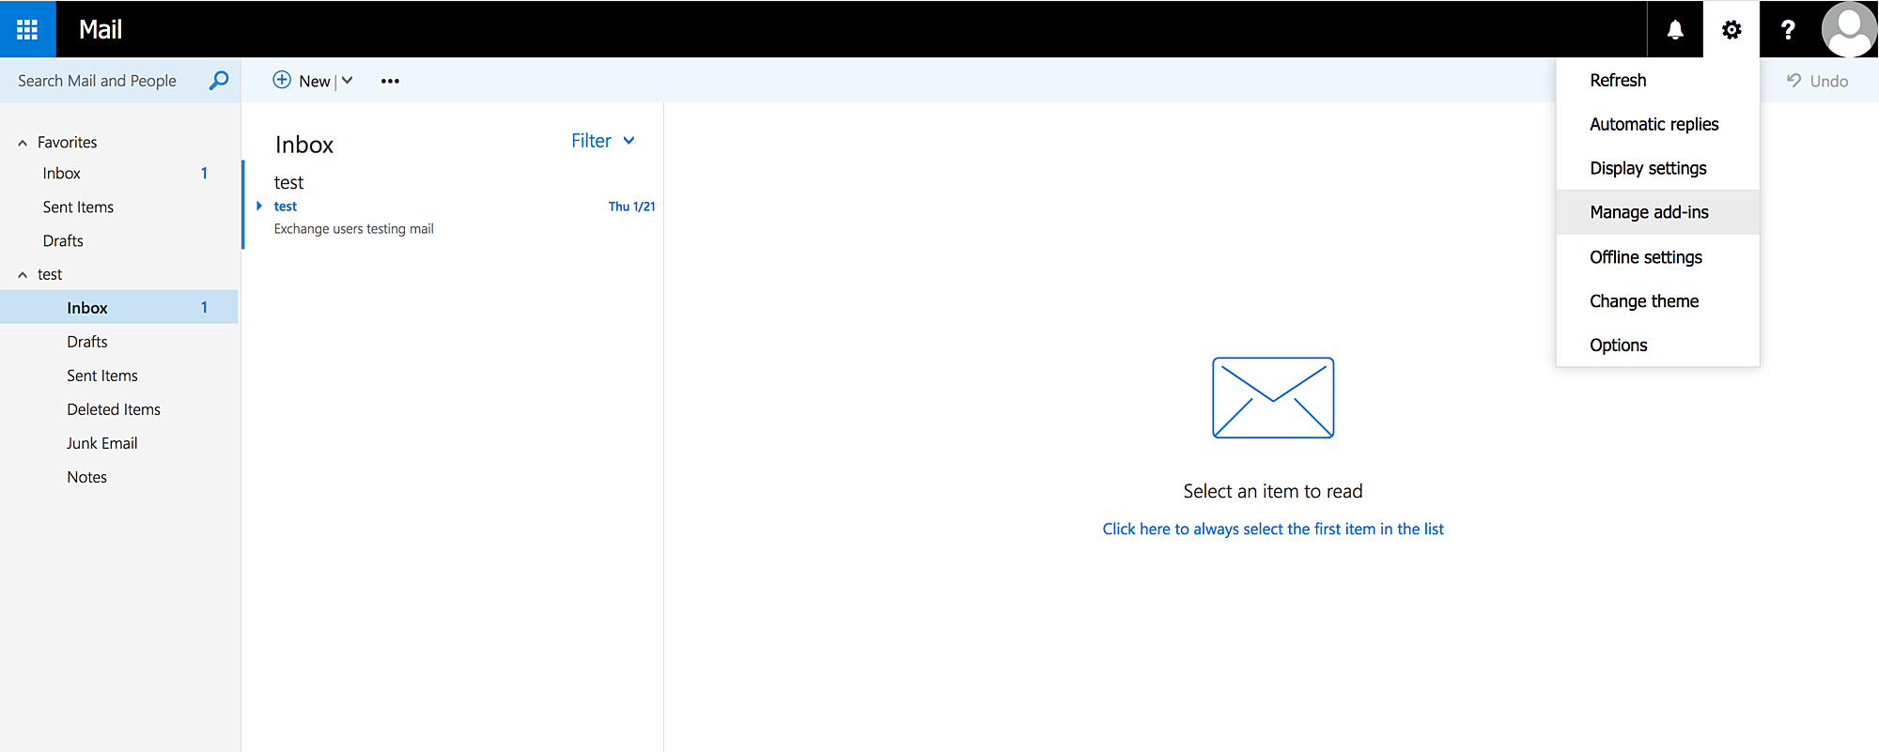Click always select first item link
Viewport: 1879px width, 752px height.
tap(1273, 529)
